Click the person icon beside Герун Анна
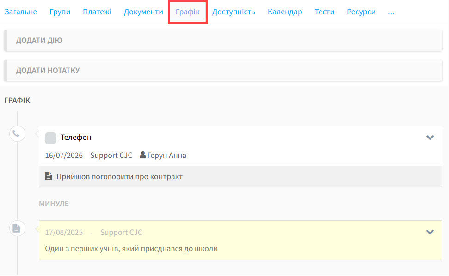449x276 pixels. tap(142, 155)
